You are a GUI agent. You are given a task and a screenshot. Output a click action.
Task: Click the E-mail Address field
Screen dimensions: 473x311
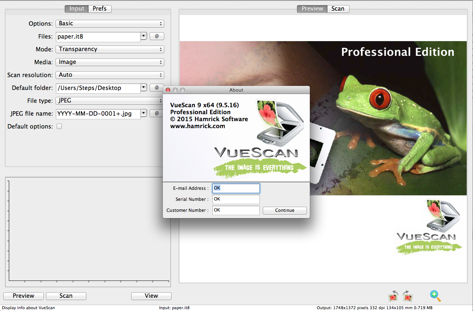pos(236,188)
